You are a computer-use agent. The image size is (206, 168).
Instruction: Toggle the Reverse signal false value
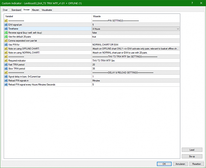click(x=136, y=33)
